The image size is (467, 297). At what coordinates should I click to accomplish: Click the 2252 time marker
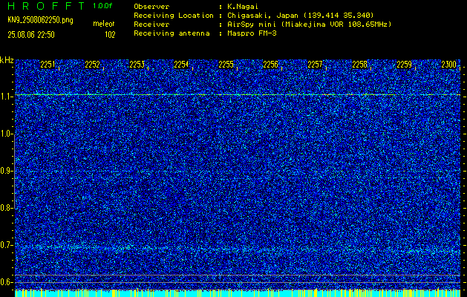pos(92,65)
